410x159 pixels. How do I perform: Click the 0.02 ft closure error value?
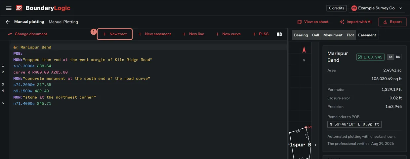[x=395, y=98]
